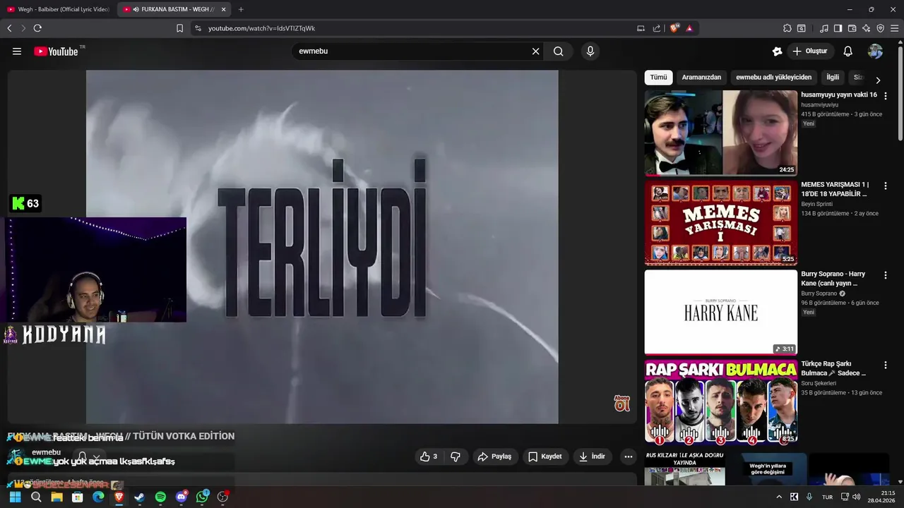Screen dimensions: 904x508
Task: Open the 'HARRY KANE' video thumbnail
Action: [721, 312]
